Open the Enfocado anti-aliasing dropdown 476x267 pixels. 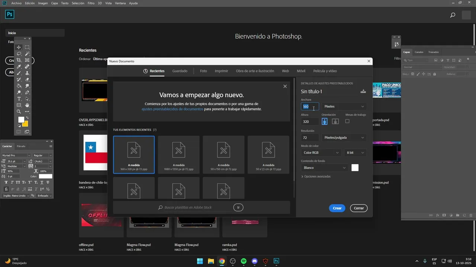[x=44, y=195]
